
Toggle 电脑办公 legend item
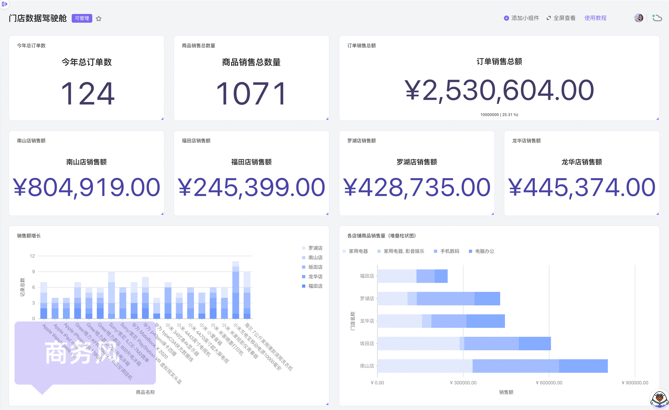pos(484,251)
